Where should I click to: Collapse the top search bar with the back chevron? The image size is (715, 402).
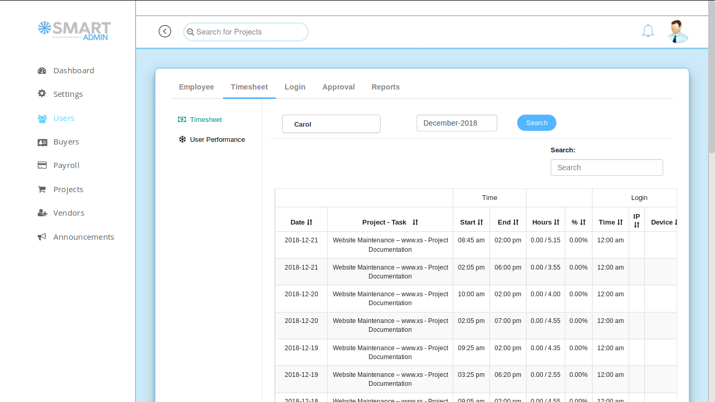(x=165, y=31)
